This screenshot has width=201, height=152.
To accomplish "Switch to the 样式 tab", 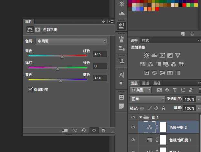I will (x=145, y=40).
